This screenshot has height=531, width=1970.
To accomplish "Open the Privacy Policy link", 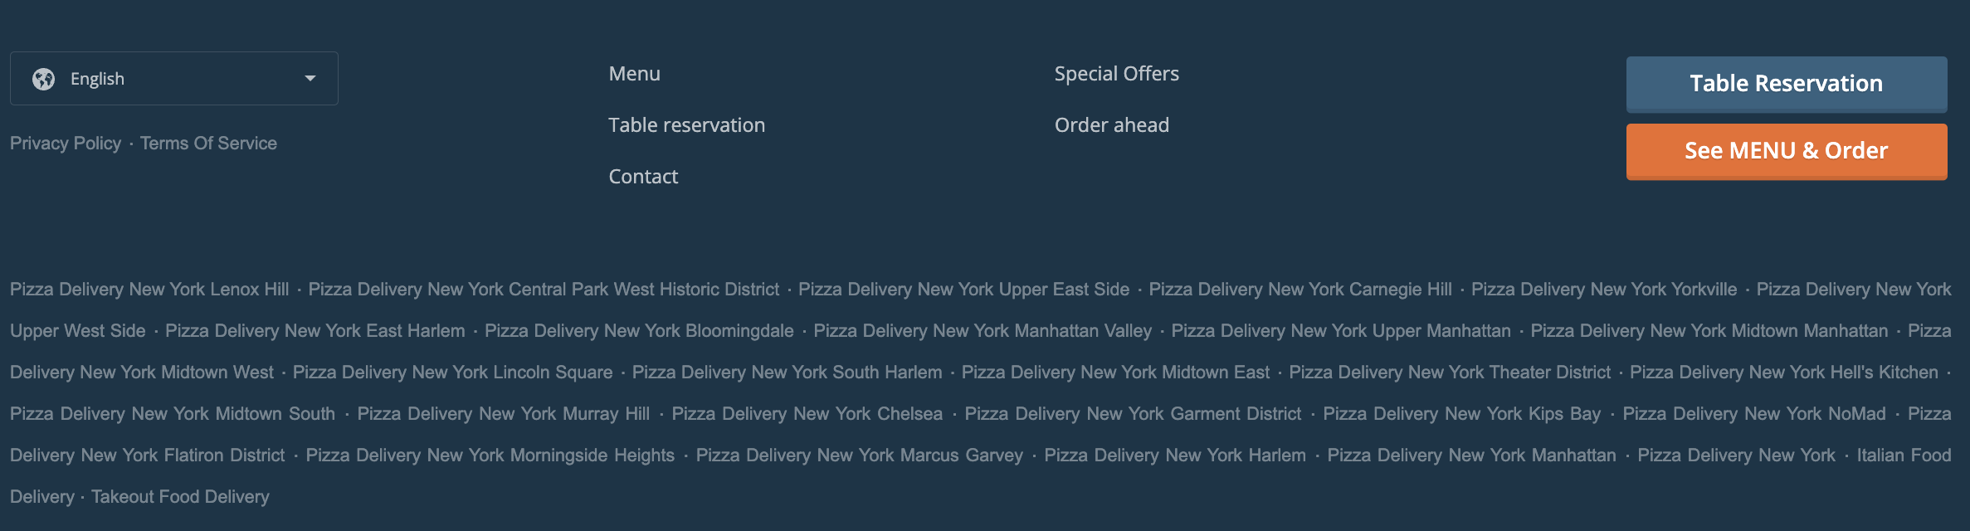I will [x=66, y=144].
